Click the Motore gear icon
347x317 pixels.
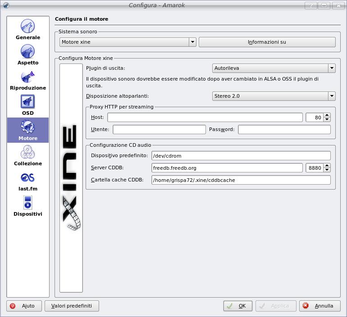point(28,127)
